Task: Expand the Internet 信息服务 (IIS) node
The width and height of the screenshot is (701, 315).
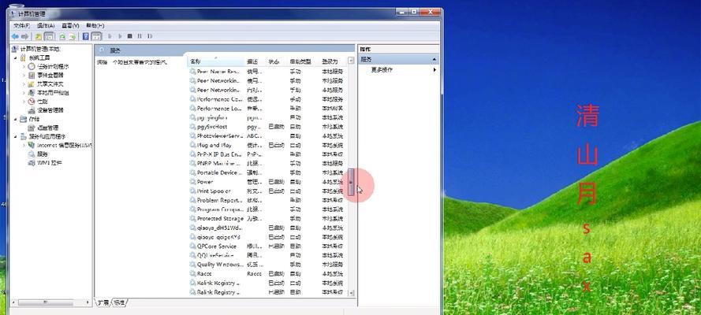Action: (24, 145)
